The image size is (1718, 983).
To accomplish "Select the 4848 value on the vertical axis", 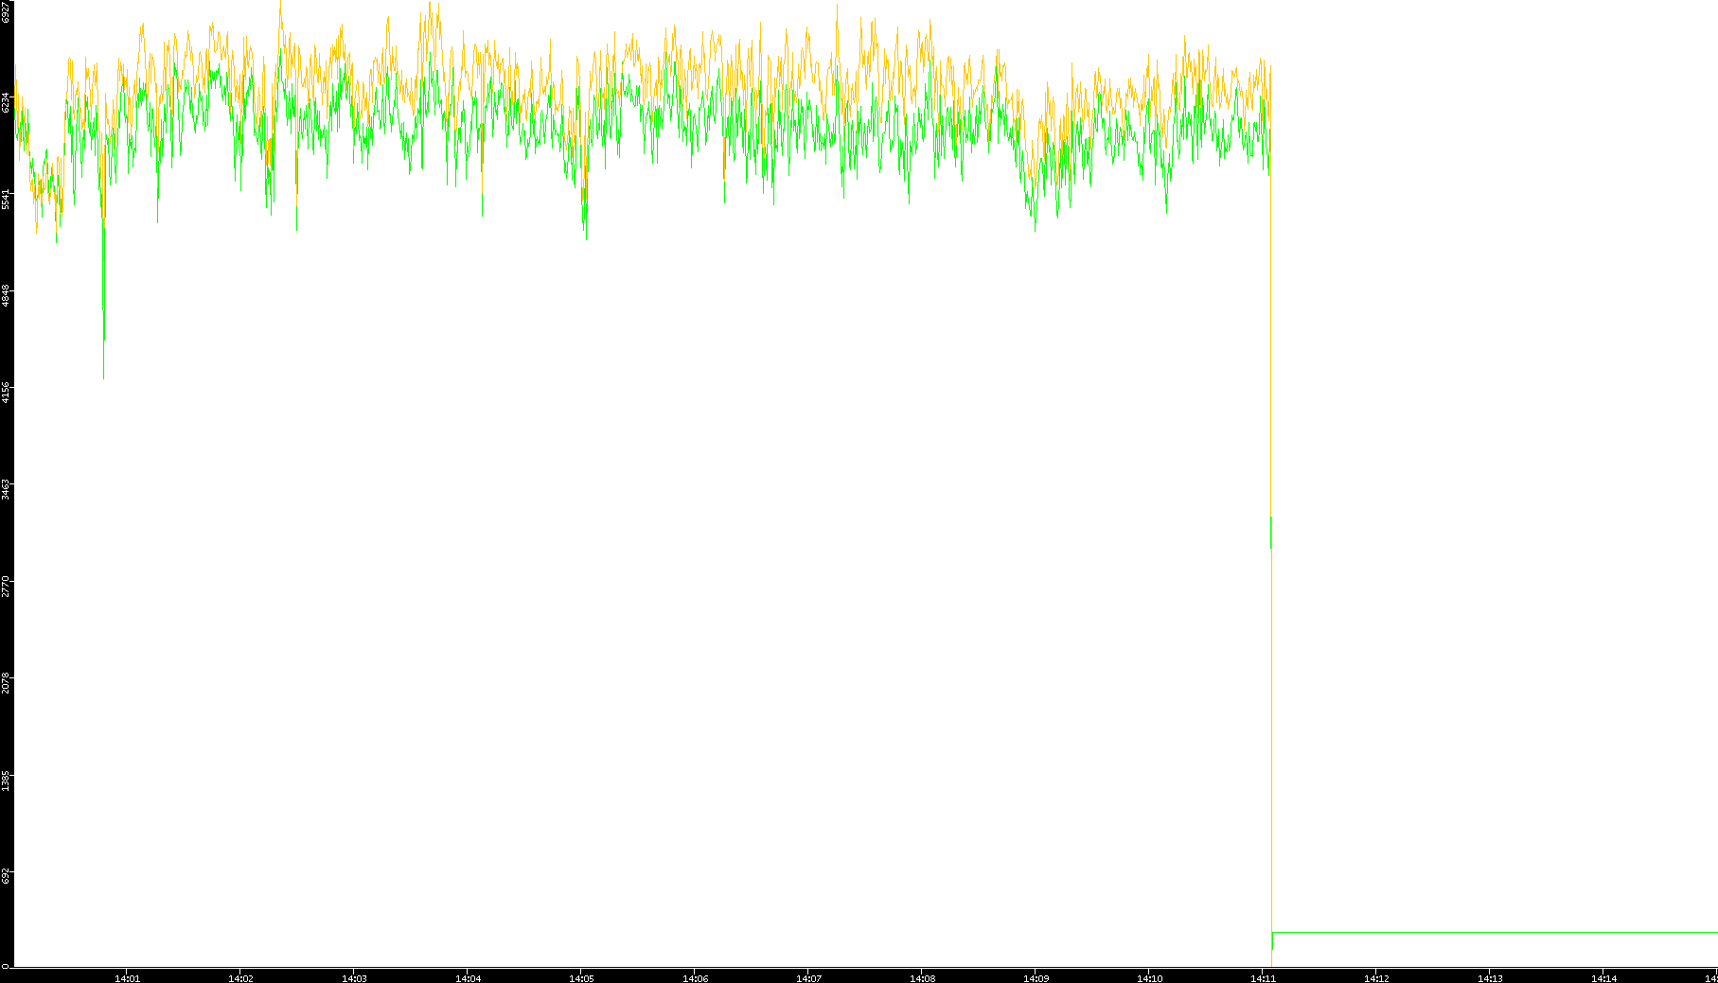I will [x=6, y=296].
